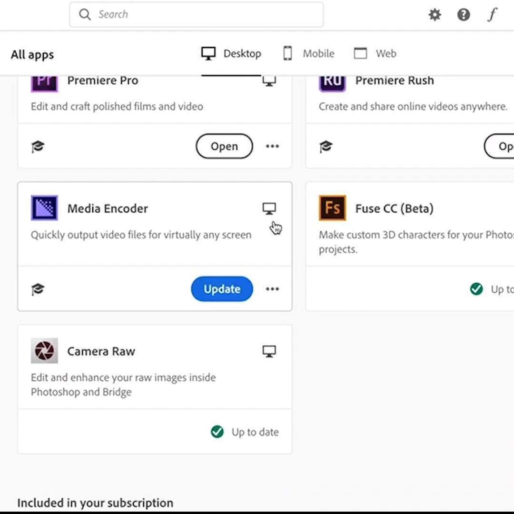Switch to the Web tab
The height and width of the screenshot is (514, 514).
click(x=376, y=53)
